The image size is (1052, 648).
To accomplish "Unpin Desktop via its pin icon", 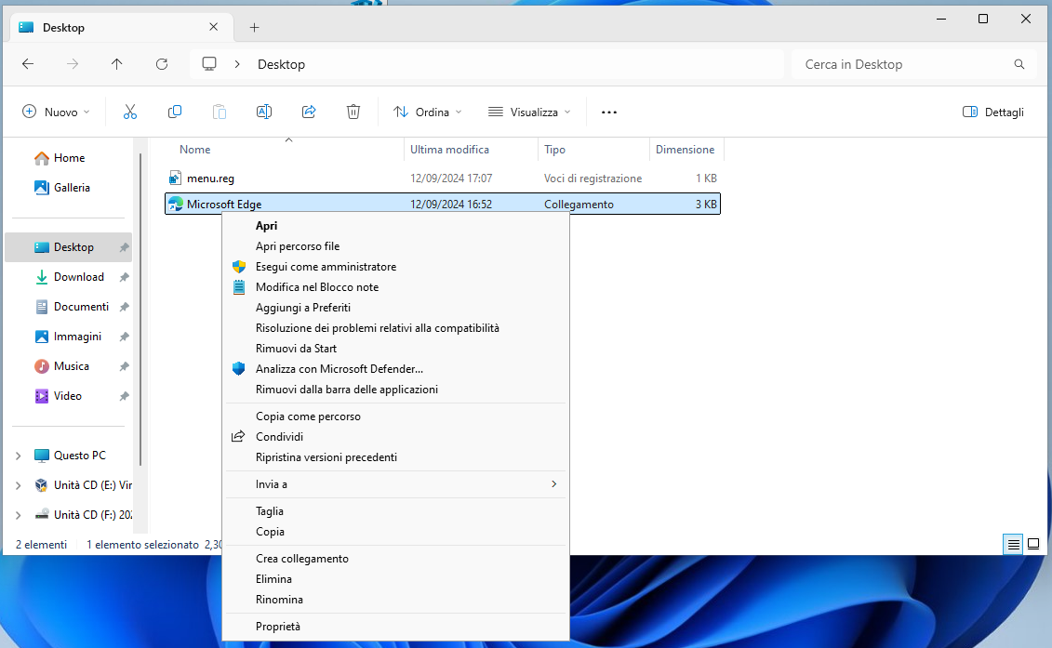I will pyautogui.click(x=124, y=247).
